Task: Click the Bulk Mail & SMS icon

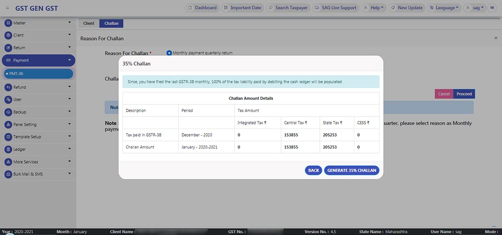Action: click(x=8, y=174)
